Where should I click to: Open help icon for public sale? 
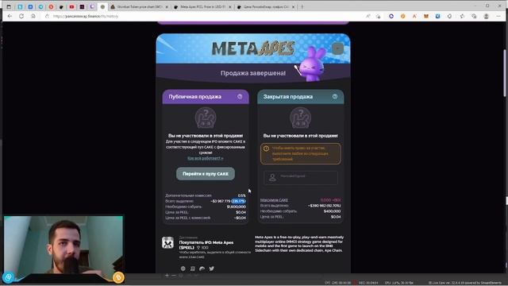240,97
